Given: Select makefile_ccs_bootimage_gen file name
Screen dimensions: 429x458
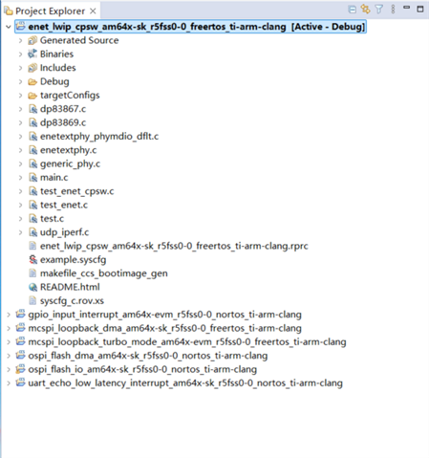Looking at the screenshot, I should 103,273.
